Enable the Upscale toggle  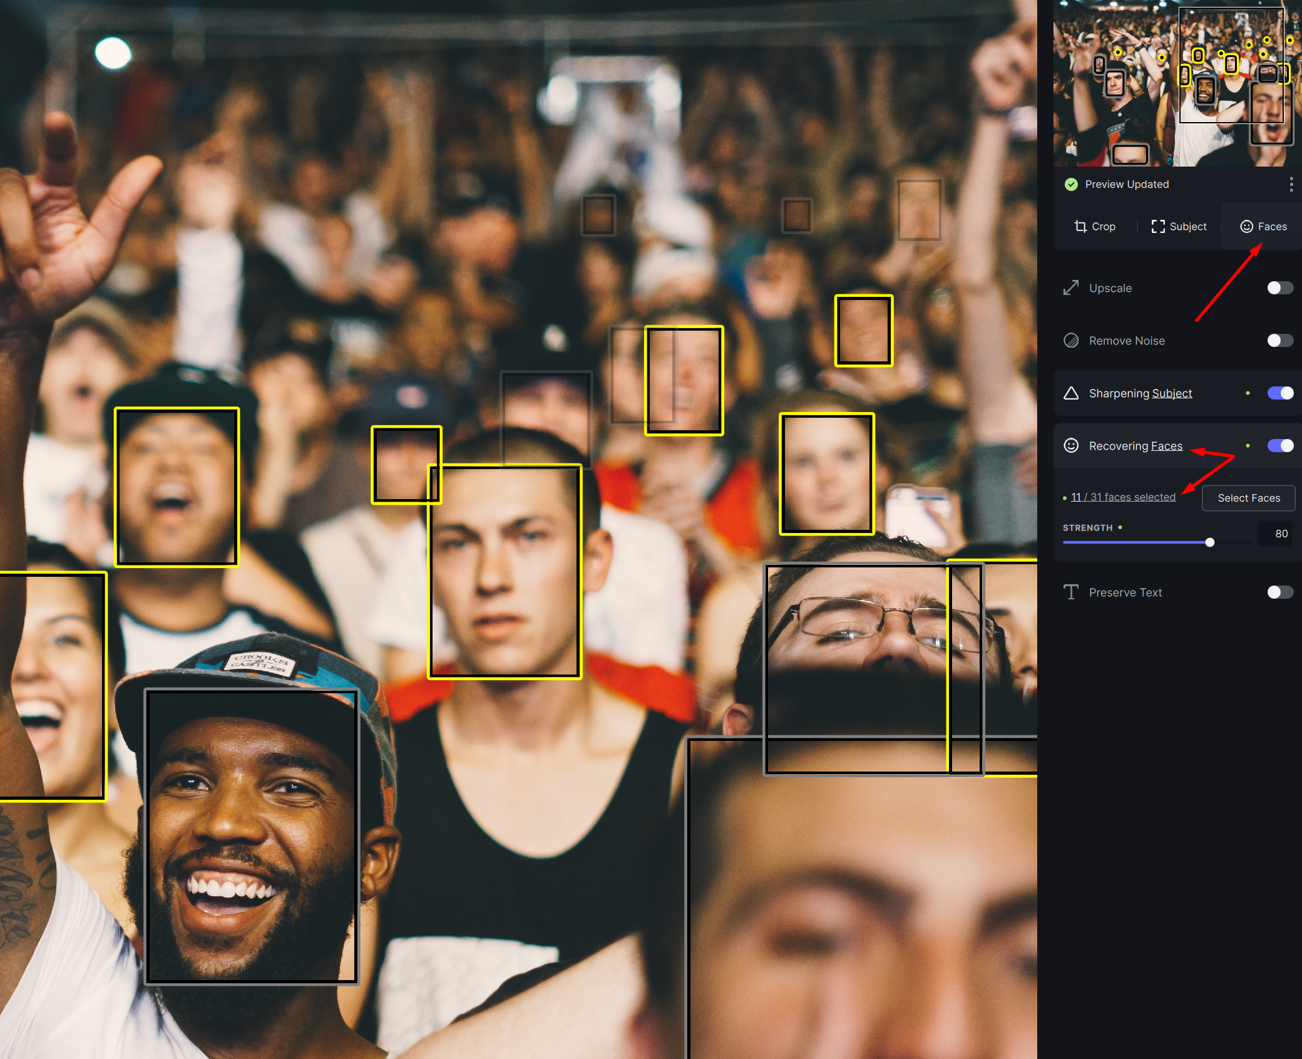tap(1279, 288)
